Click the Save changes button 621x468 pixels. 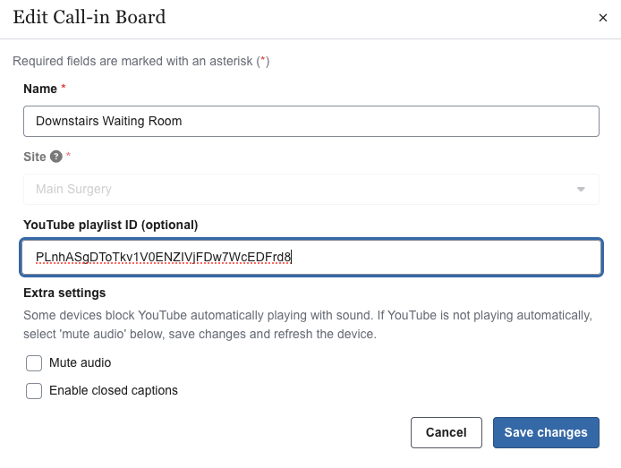tap(546, 432)
